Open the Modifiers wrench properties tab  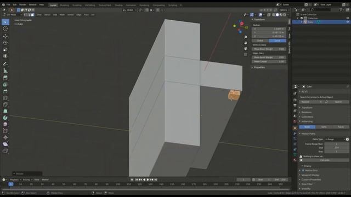tap(295, 134)
